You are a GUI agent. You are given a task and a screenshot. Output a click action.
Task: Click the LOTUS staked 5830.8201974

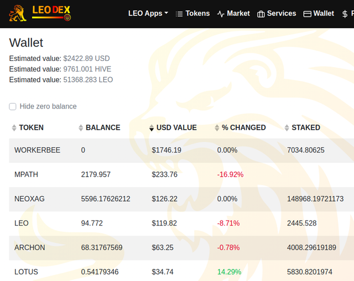[310, 272]
